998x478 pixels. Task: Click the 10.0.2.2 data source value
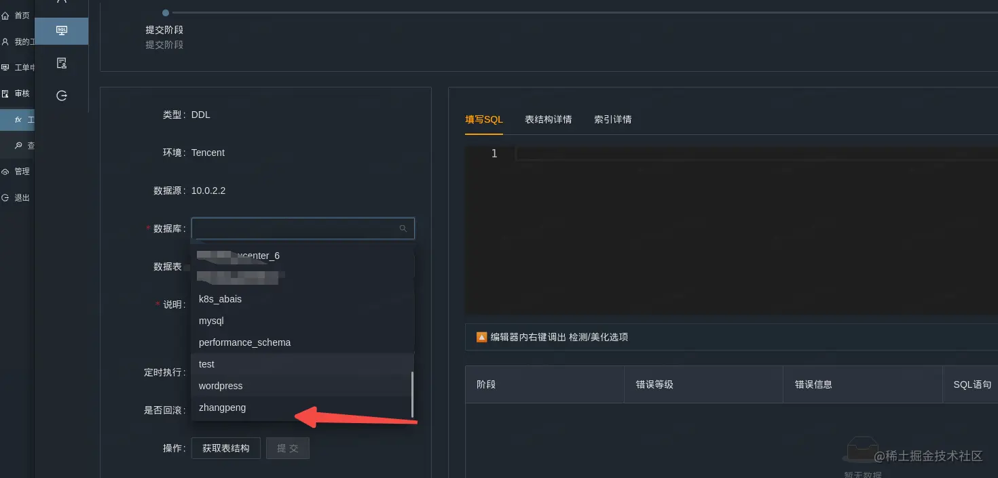[x=208, y=191]
